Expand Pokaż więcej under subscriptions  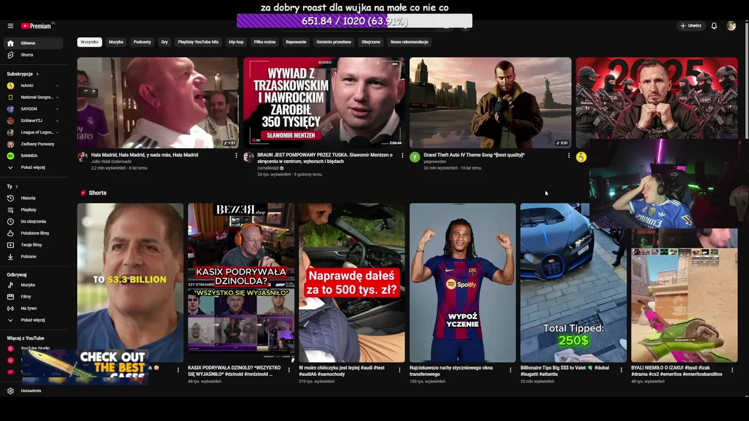35,168
